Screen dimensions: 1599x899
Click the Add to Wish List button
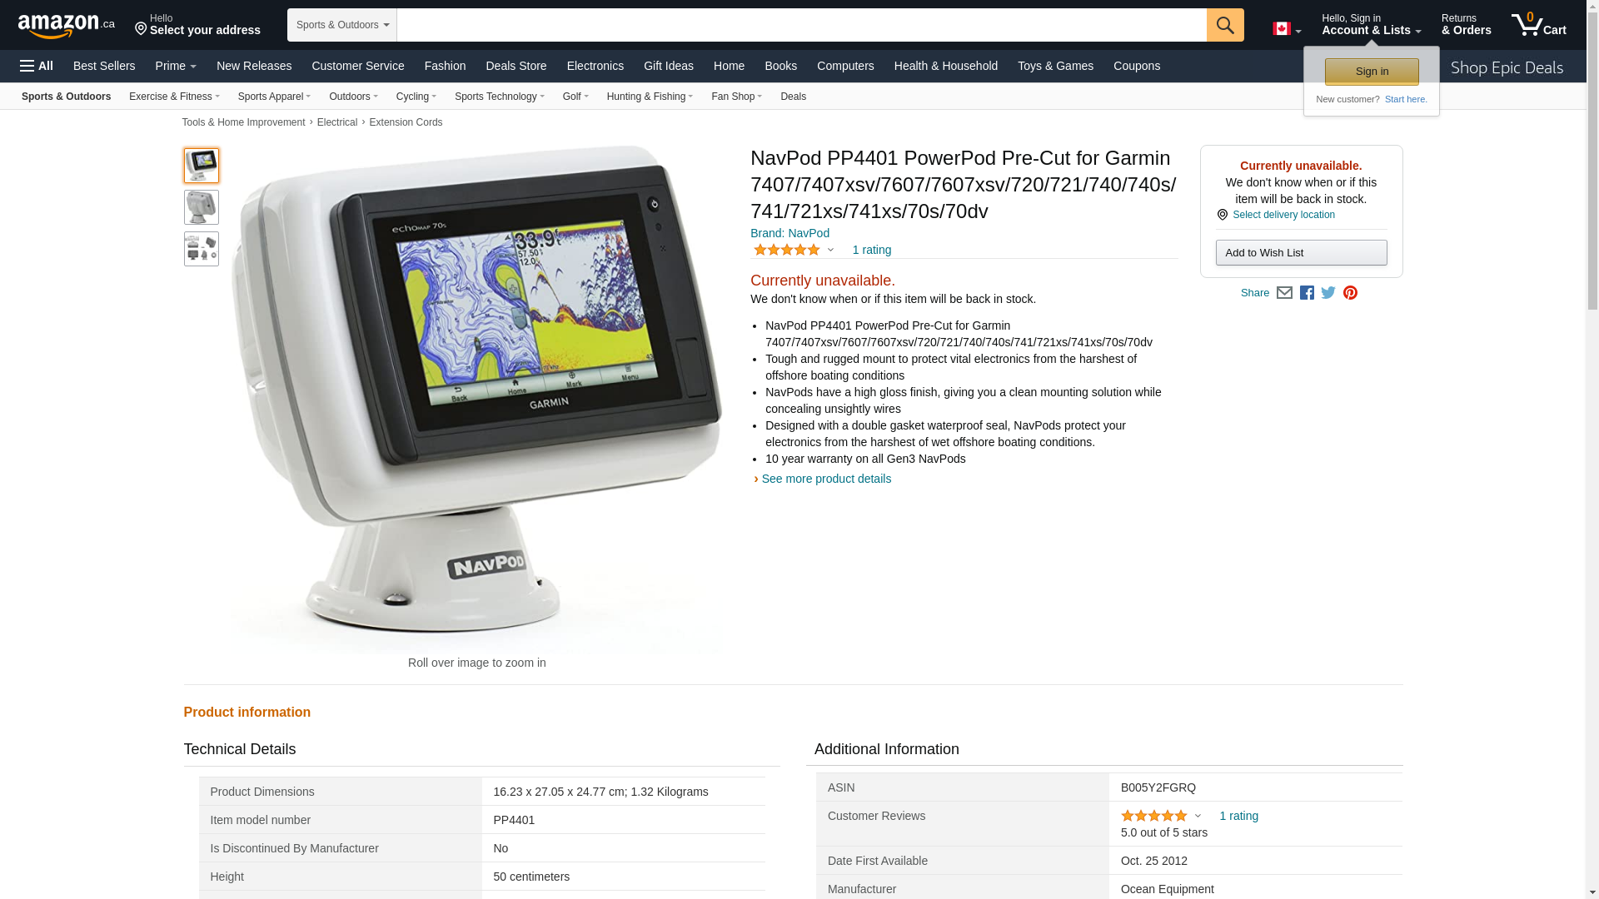(1301, 253)
